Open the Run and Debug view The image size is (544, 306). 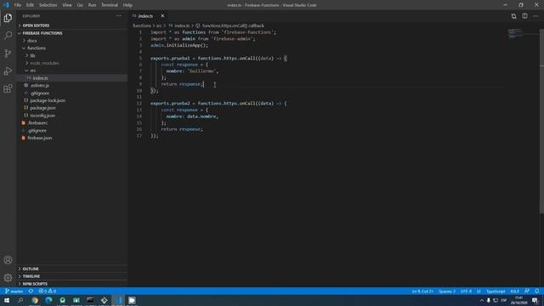point(8,71)
